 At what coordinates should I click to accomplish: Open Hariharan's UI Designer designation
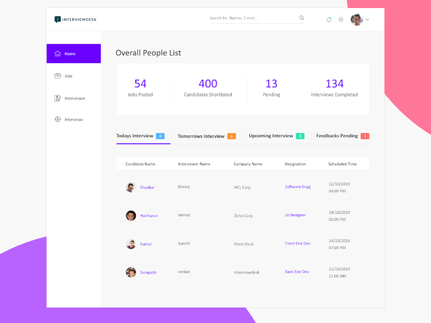point(295,215)
